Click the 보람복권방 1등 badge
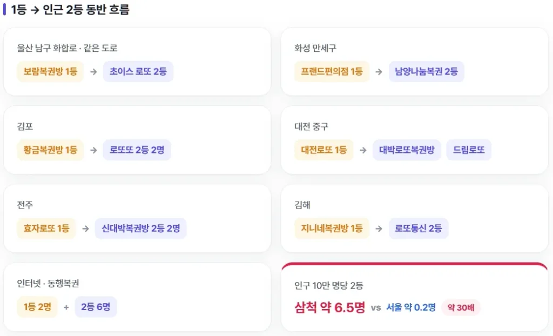This screenshot has height=336, width=553. [50, 72]
